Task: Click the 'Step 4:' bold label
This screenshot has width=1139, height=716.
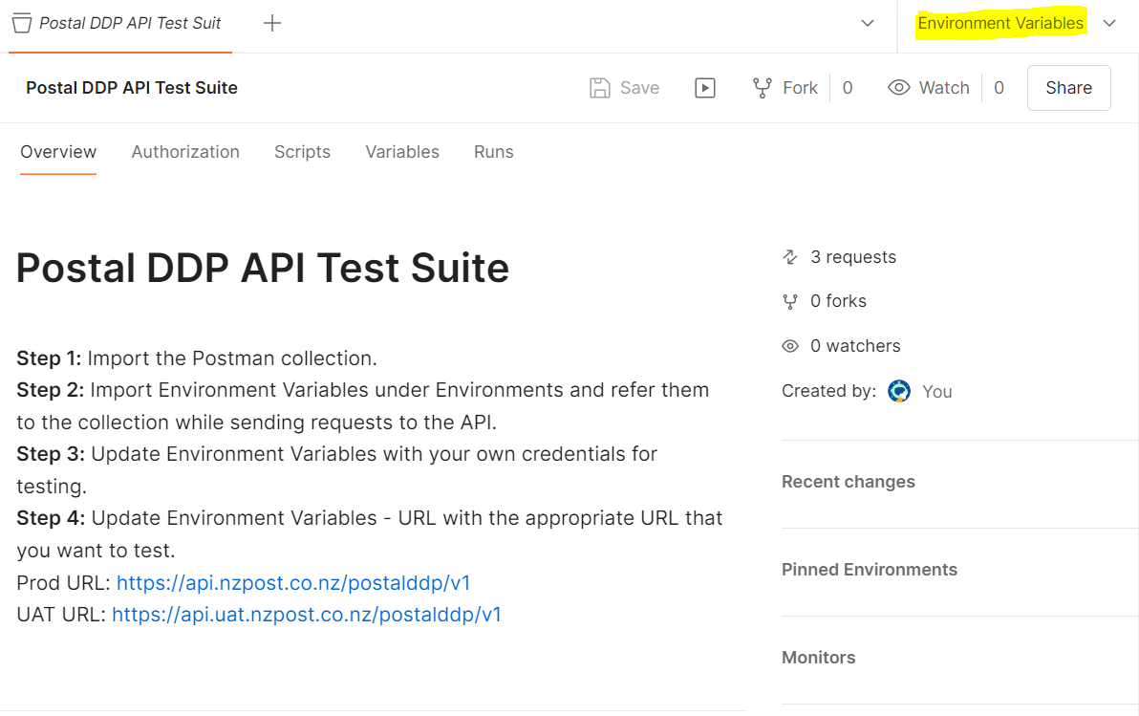Action: pyautogui.click(x=51, y=518)
